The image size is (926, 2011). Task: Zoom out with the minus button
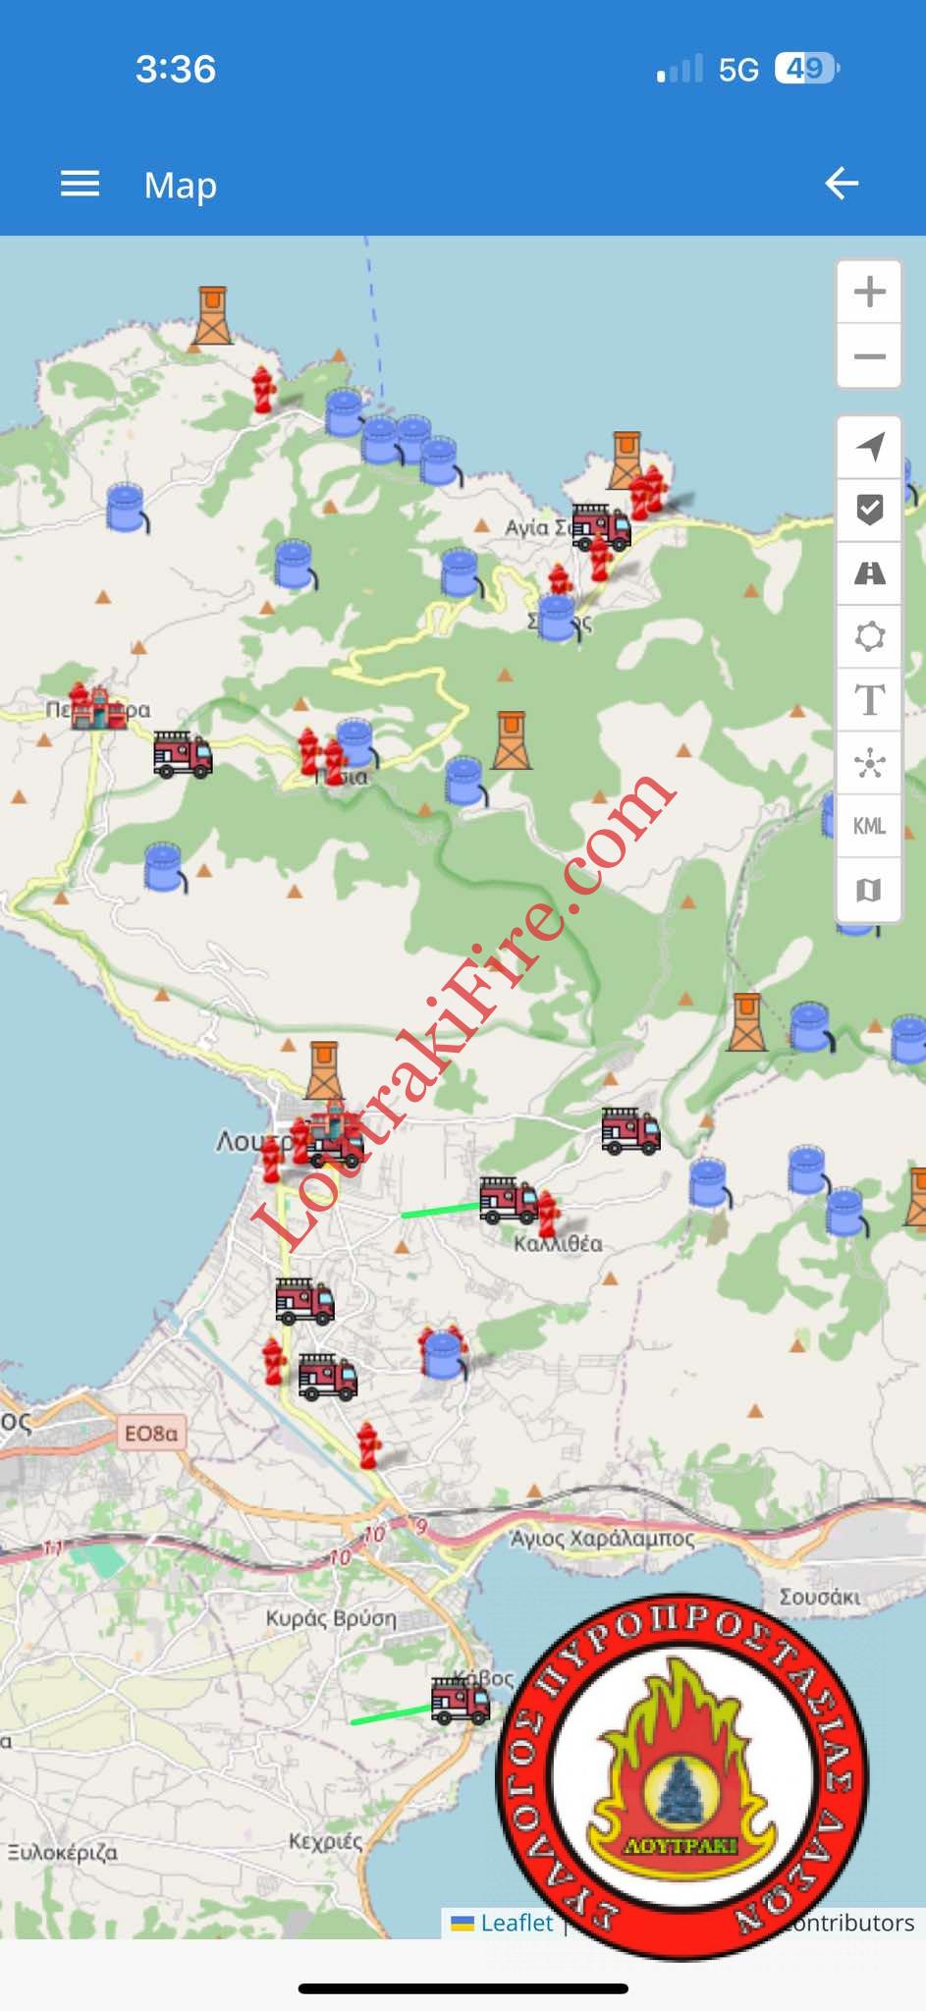869,355
